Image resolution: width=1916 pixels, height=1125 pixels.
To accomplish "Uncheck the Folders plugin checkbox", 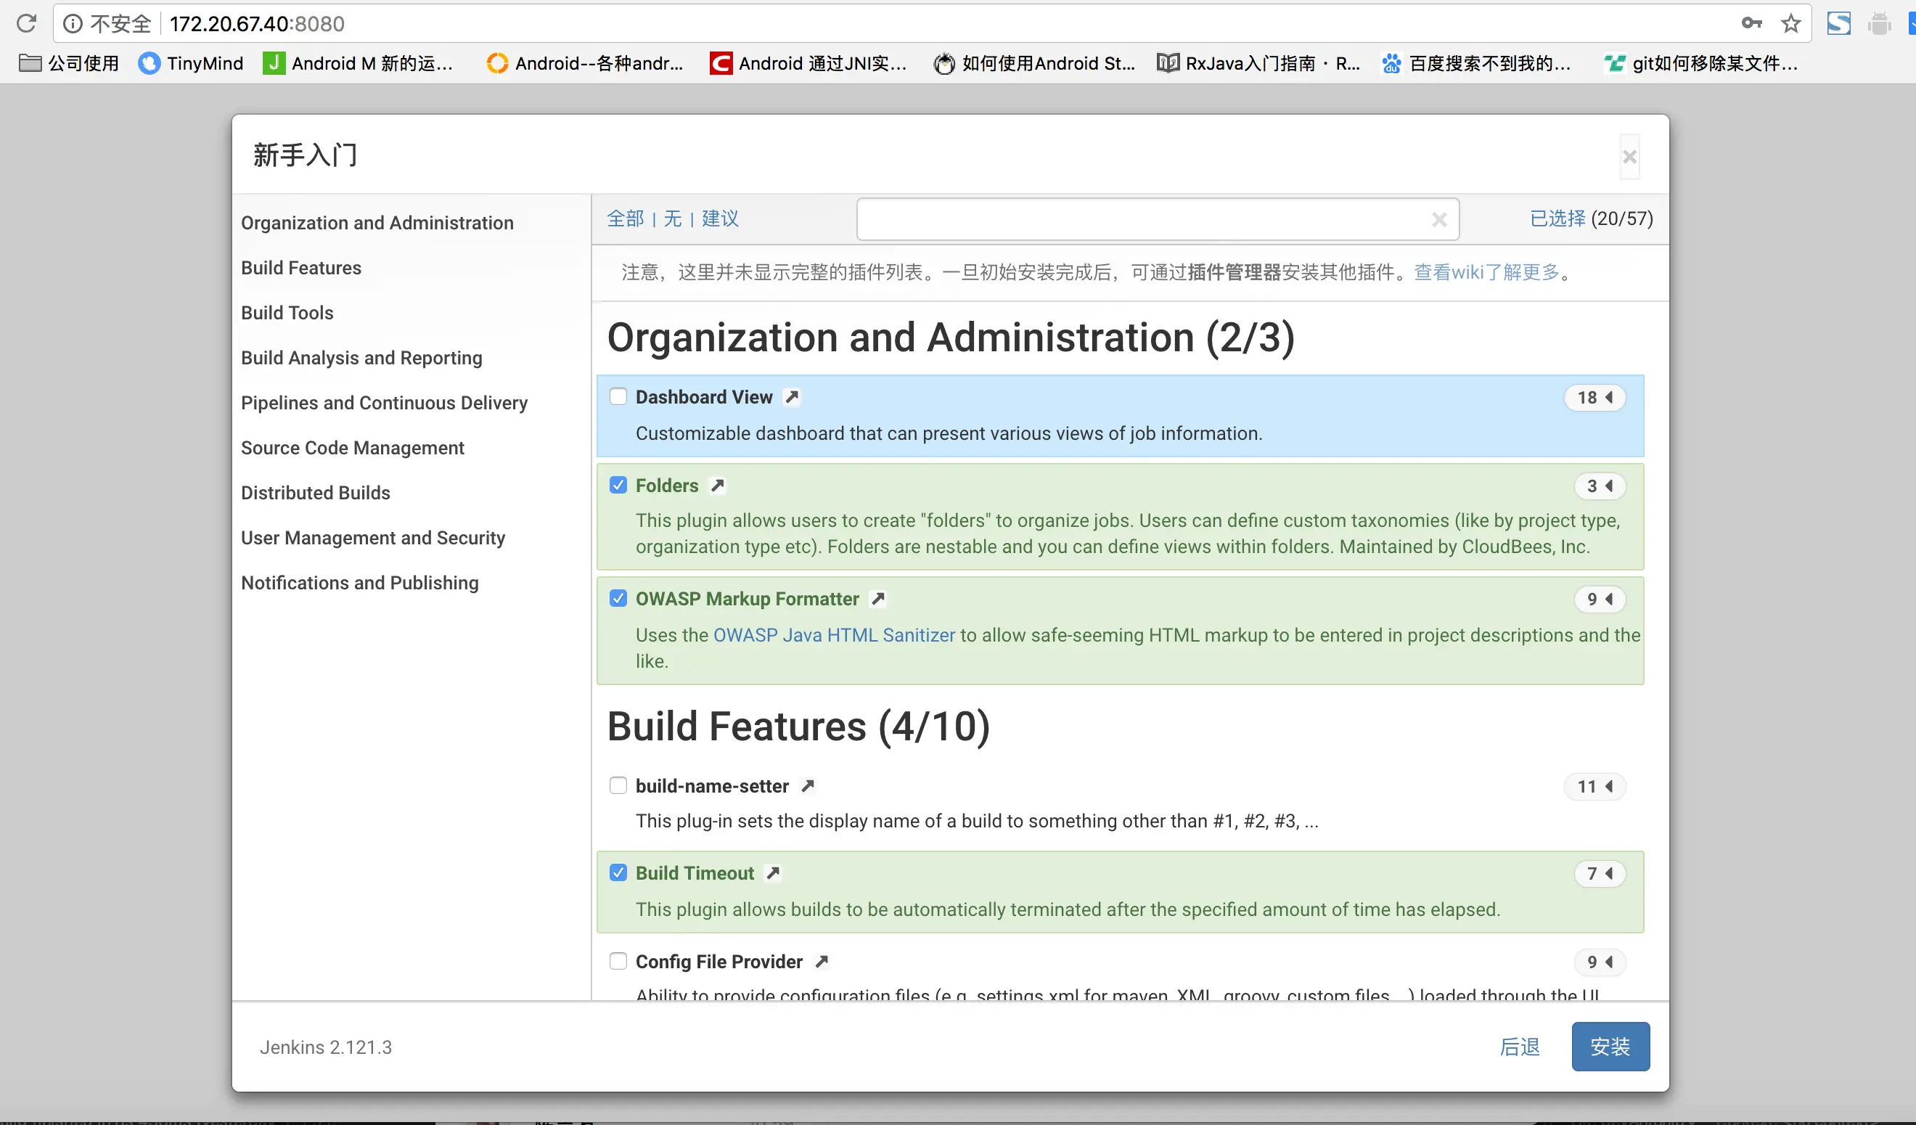I will click(x=618, y=485).
